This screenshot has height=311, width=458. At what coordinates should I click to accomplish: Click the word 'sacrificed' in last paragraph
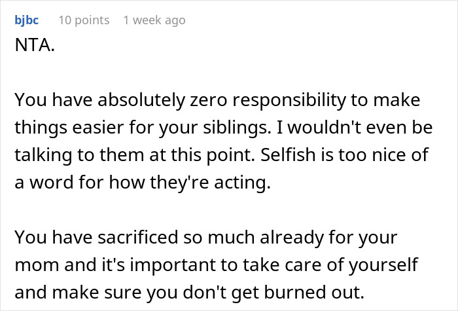138,237
